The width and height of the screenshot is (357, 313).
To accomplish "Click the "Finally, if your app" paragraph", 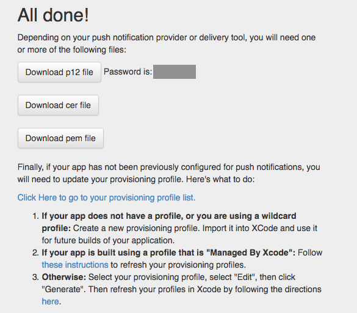I will 168,173.
